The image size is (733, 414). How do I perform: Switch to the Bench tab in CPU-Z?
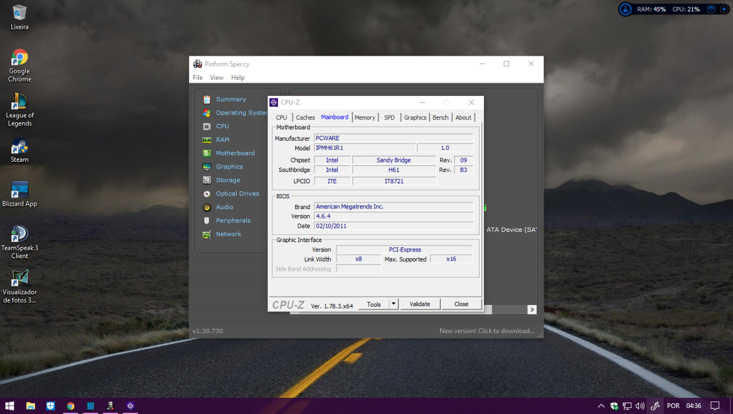441,117
